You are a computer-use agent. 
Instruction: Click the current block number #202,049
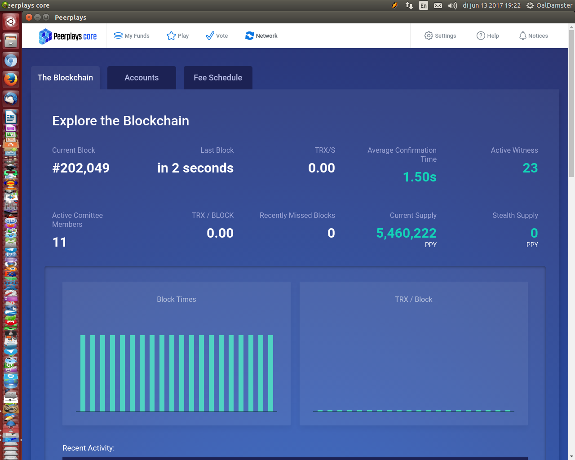coord(81,168)
